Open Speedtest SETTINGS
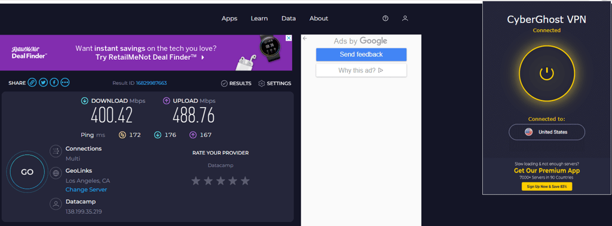This screenshot has height=226, width=612. point(275,84)
